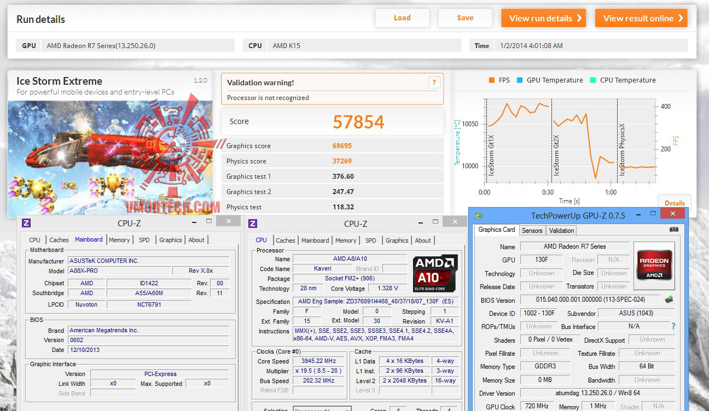
Task: Click the BIOS Brand field American Megatrends Inc.
Action: [x=148, y=331]
